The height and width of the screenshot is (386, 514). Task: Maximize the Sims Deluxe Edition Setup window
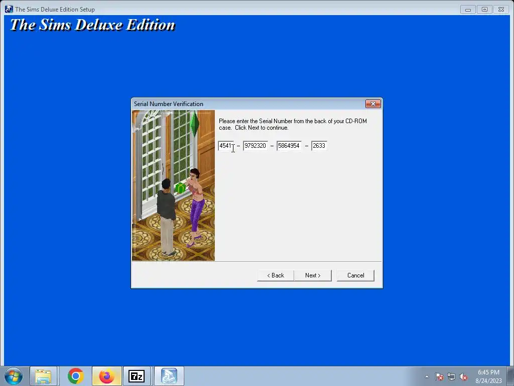click(484, 10)
